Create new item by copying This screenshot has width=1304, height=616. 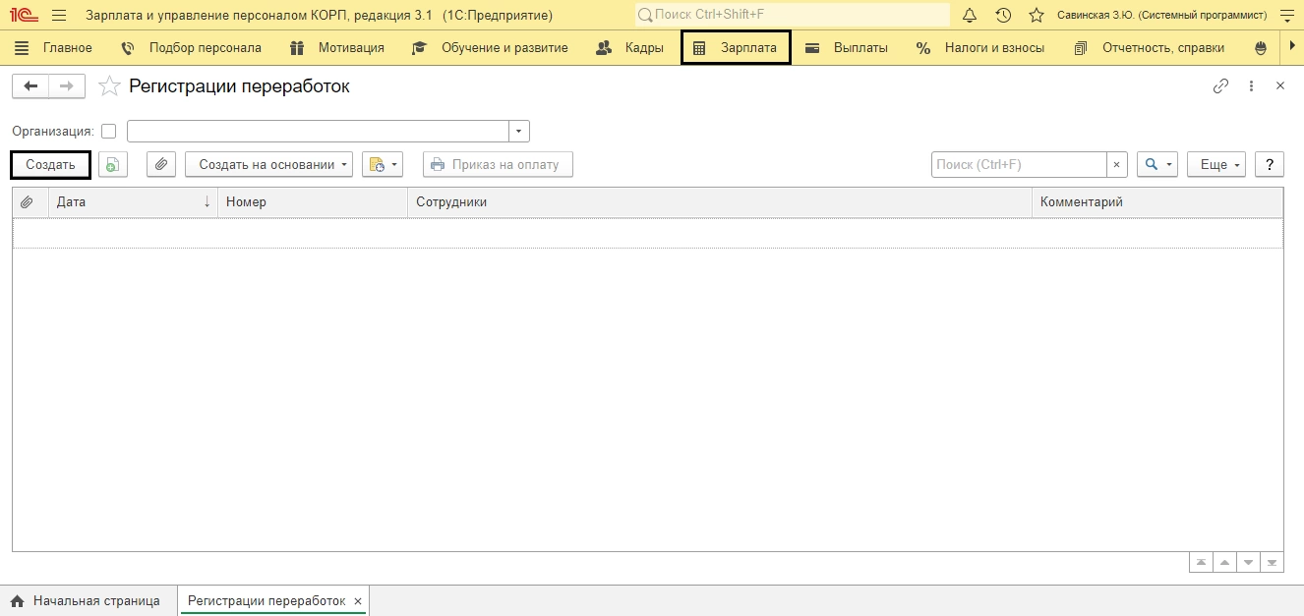(x=113, y=165)
